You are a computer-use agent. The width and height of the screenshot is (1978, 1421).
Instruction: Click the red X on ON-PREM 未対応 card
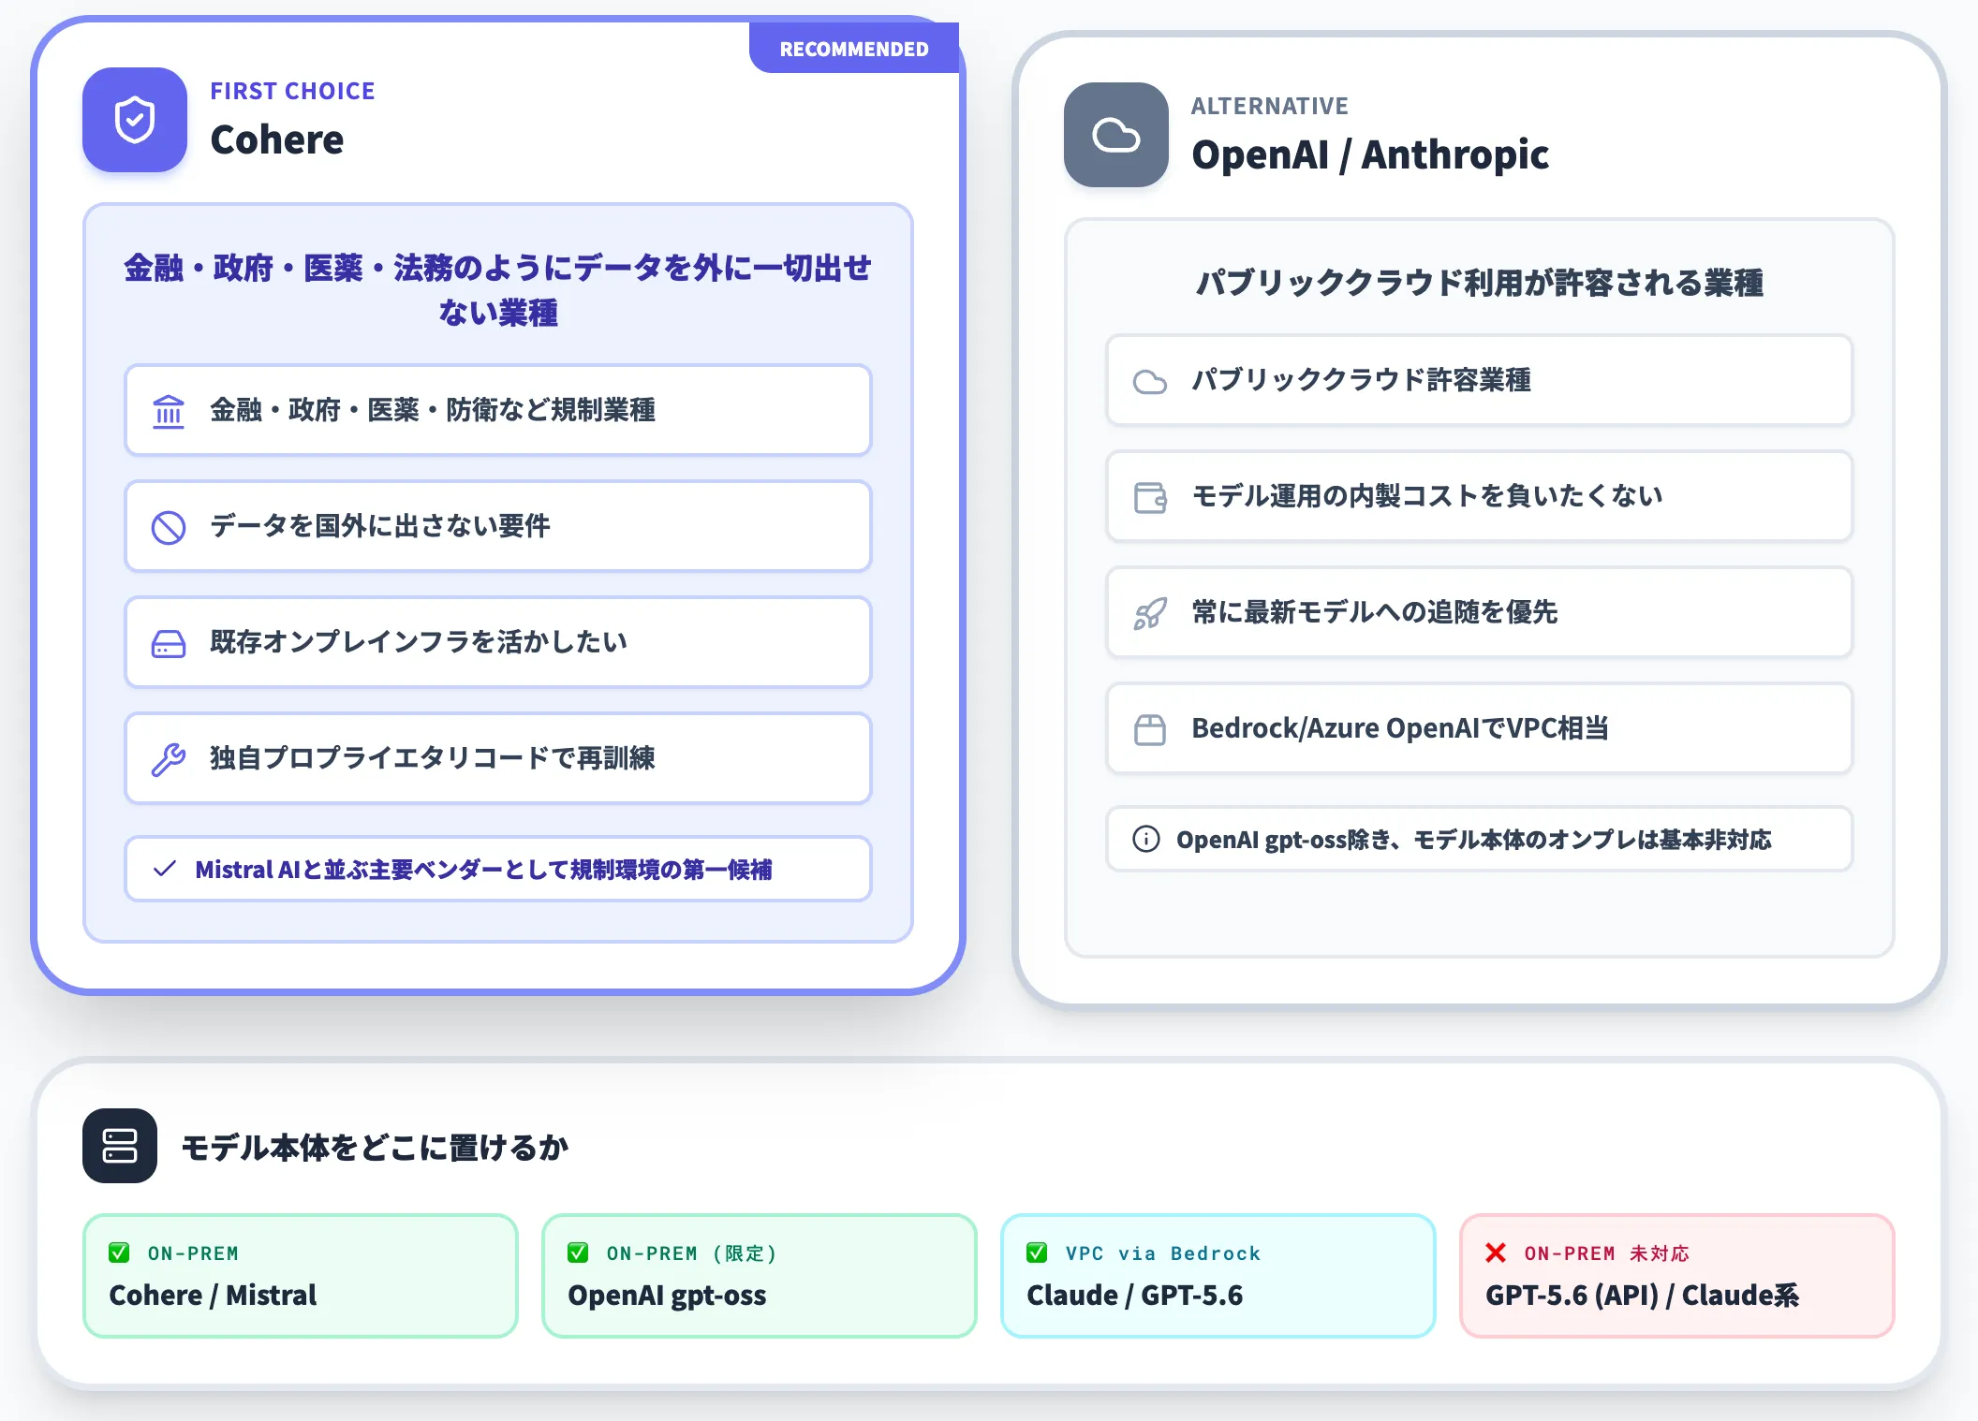[1496, 1253]
